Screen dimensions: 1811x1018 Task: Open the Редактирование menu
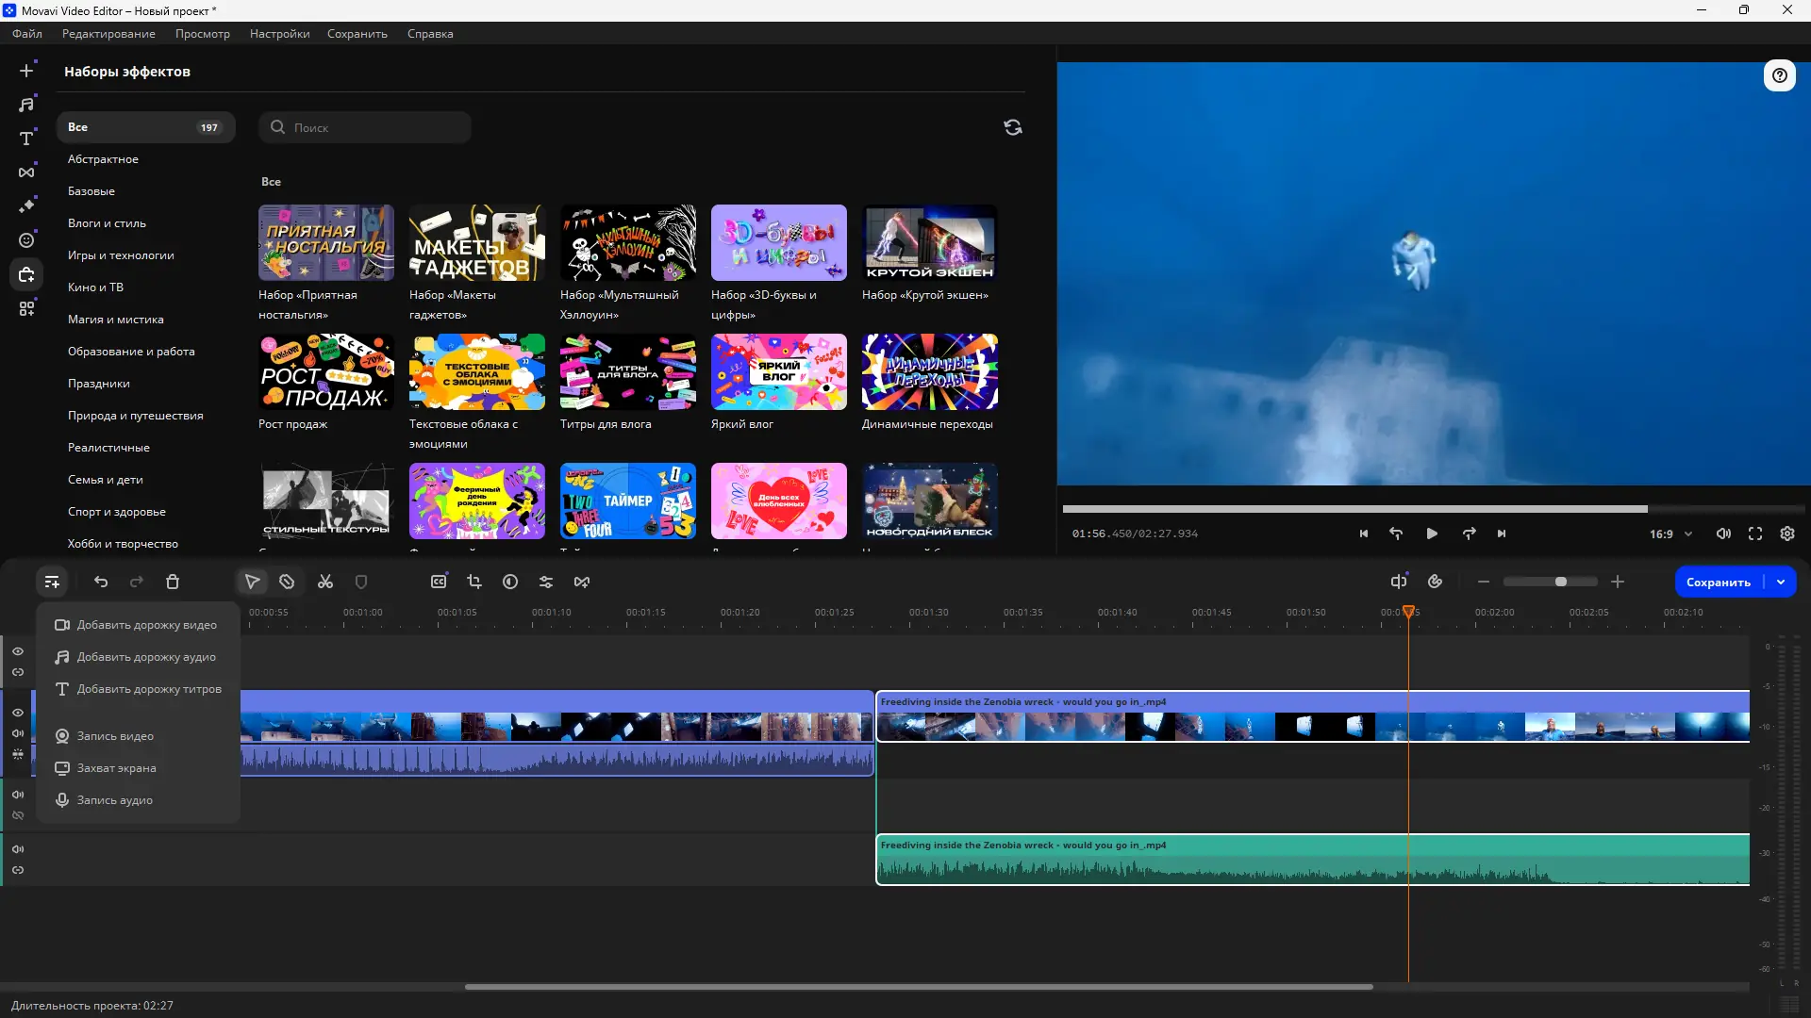pos(108,34)
